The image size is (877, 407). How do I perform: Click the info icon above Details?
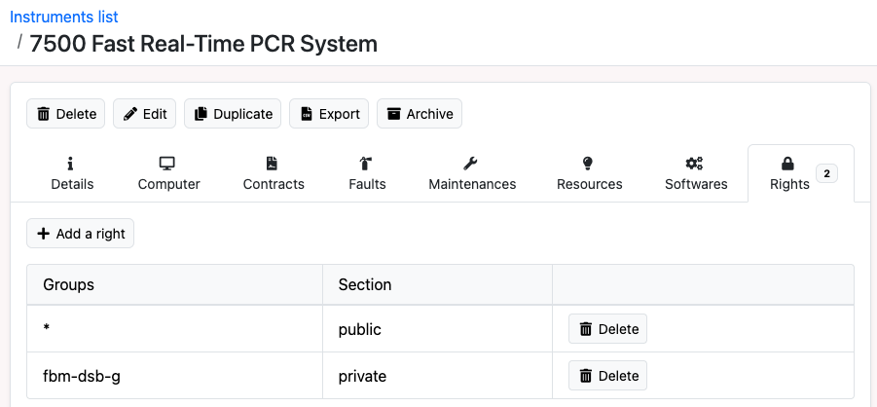point(70,164)
